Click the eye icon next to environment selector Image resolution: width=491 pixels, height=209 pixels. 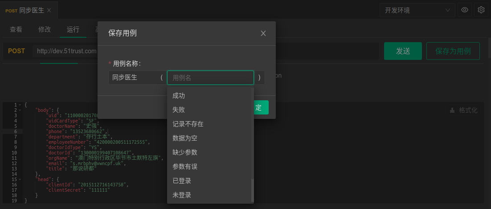click(x=465, y=10)
